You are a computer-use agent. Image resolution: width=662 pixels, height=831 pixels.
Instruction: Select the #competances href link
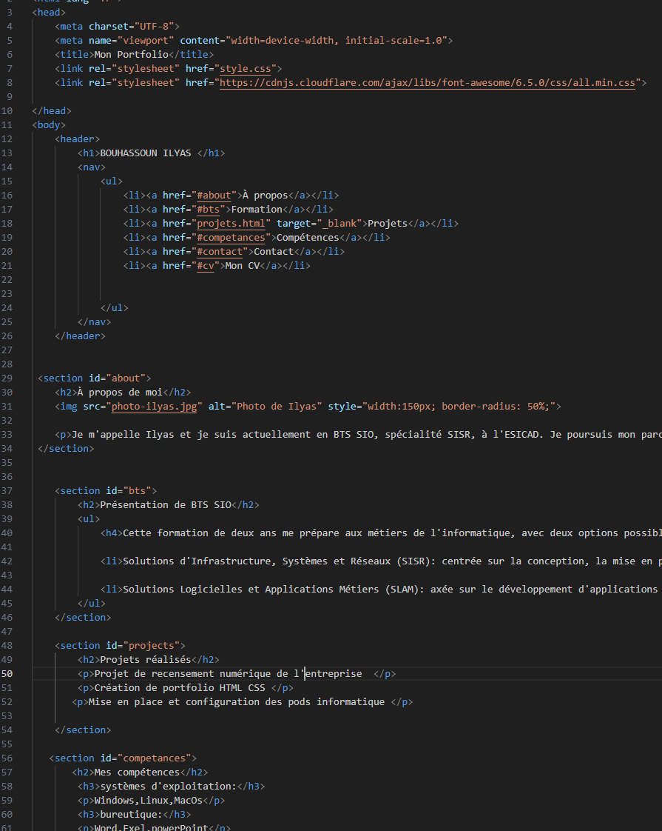(231, 238)
